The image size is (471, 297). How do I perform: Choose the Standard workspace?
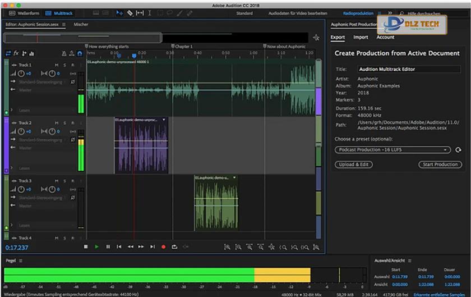point(244,13)
